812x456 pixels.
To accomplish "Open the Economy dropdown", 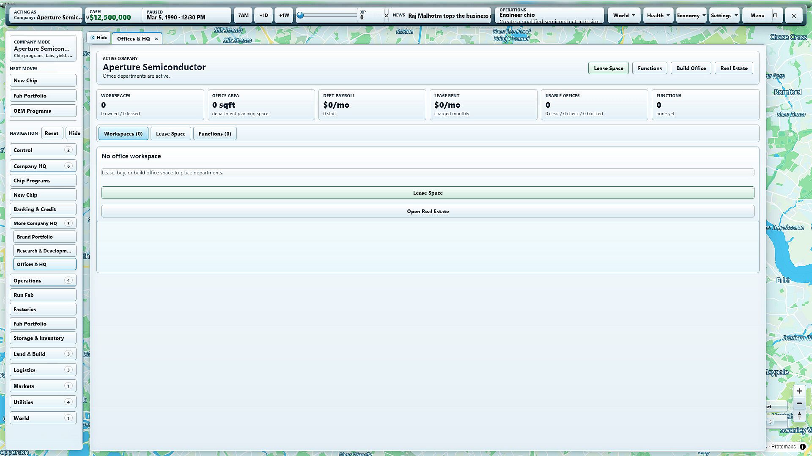I will pyautogui.click(x=691, y=16).
